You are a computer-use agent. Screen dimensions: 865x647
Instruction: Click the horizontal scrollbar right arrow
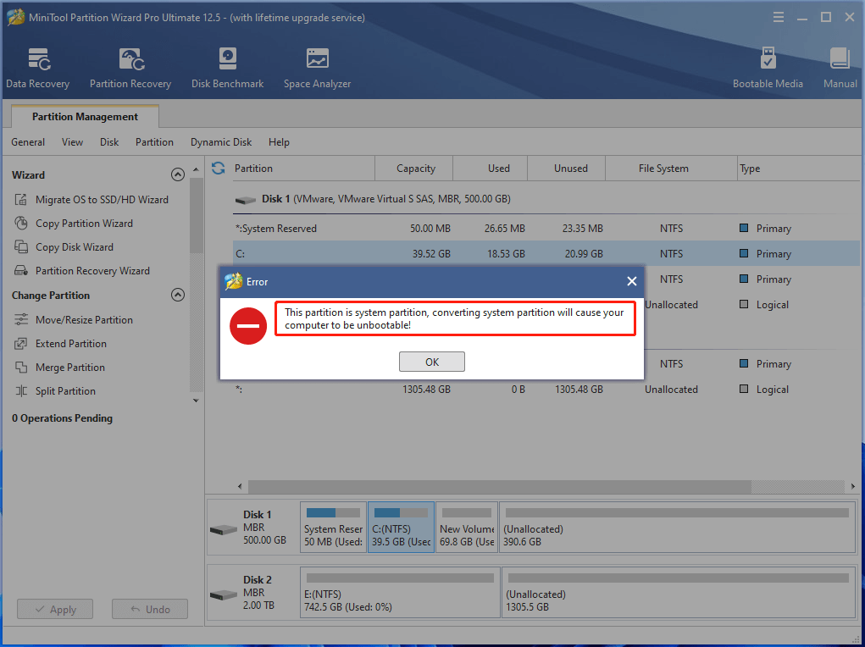[x=853, y=486]
